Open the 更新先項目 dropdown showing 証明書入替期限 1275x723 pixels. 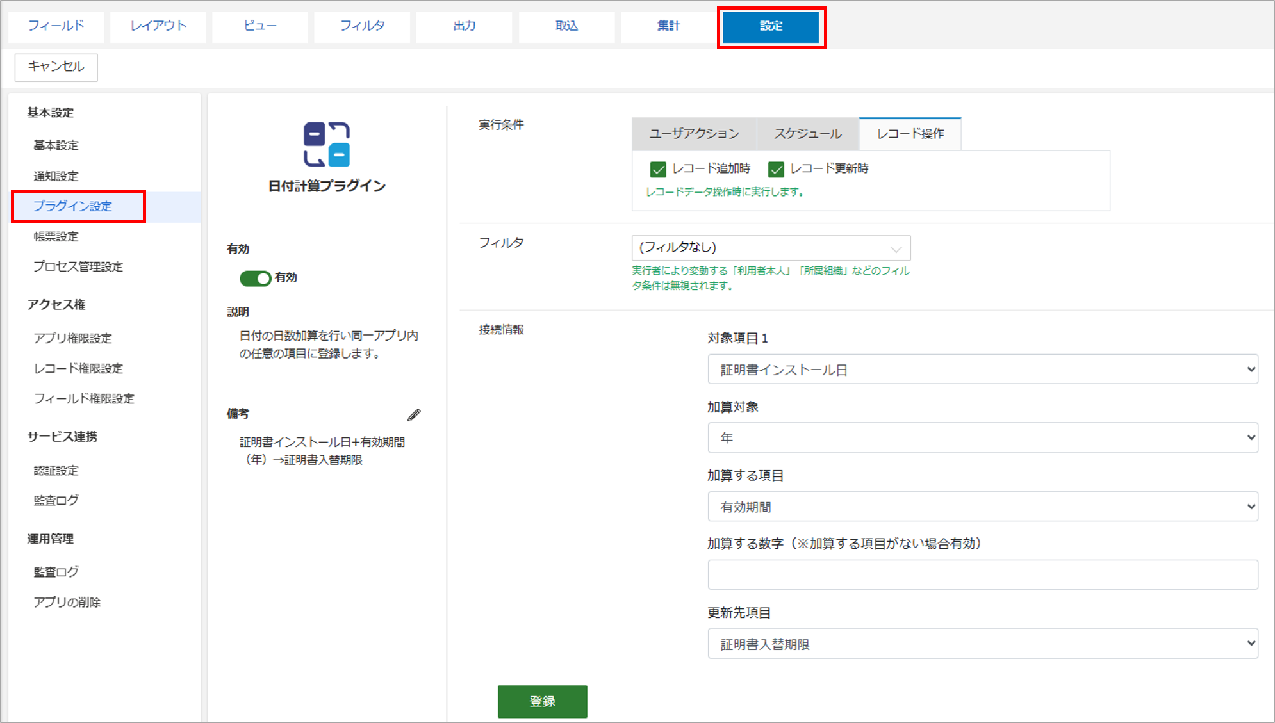tap(983, 644)
